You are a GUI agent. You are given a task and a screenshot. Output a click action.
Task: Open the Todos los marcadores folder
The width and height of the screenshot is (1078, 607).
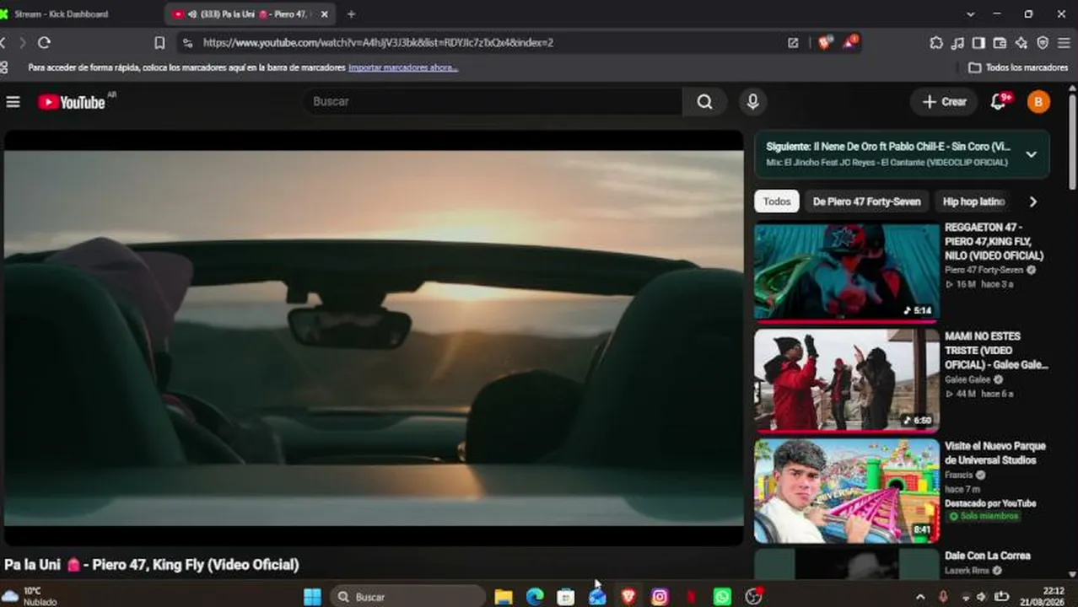(x=1018, y=67)
